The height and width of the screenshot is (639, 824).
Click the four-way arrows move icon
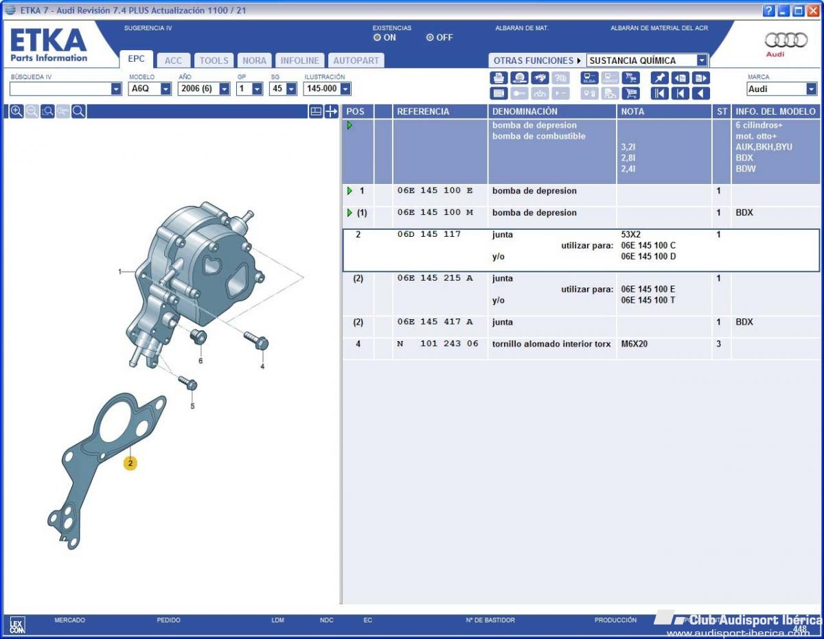click(x=332, y=111)
